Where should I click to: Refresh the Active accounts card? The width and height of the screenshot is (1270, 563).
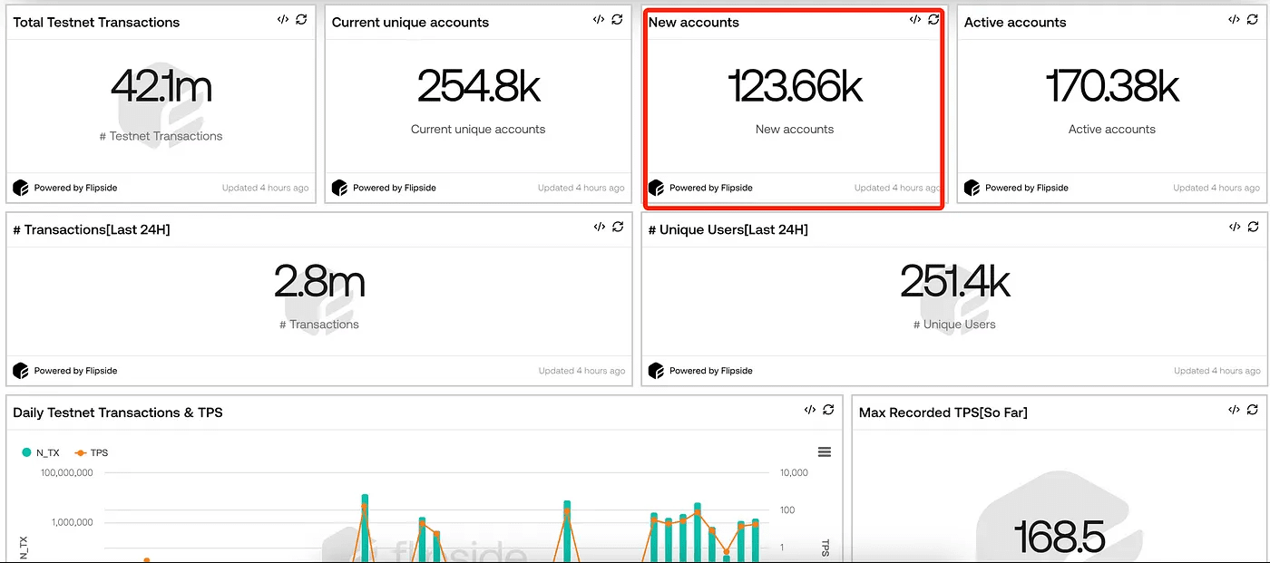coord(1252,19)
